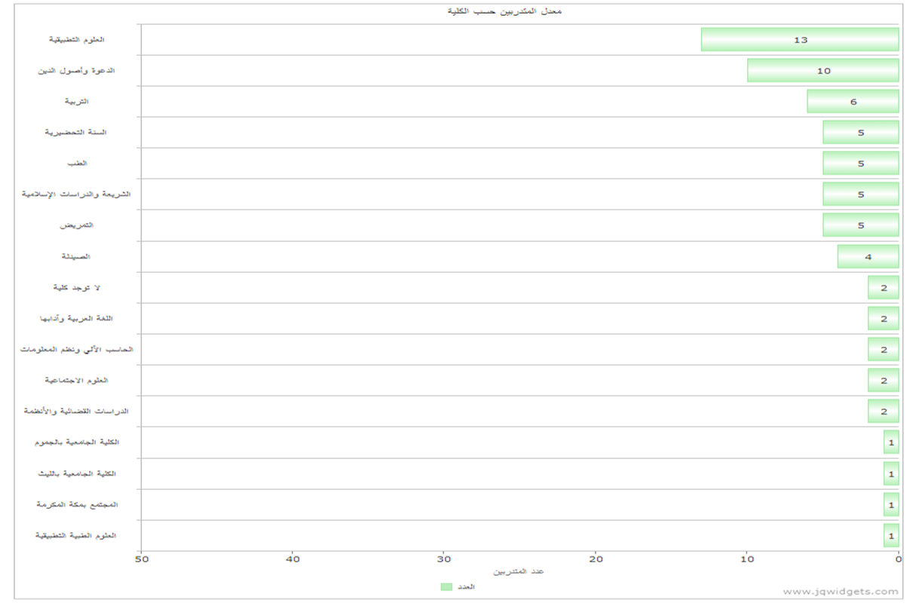916x609 pixels.
Task: Click the category label التمريض
Action: [76, 225]
